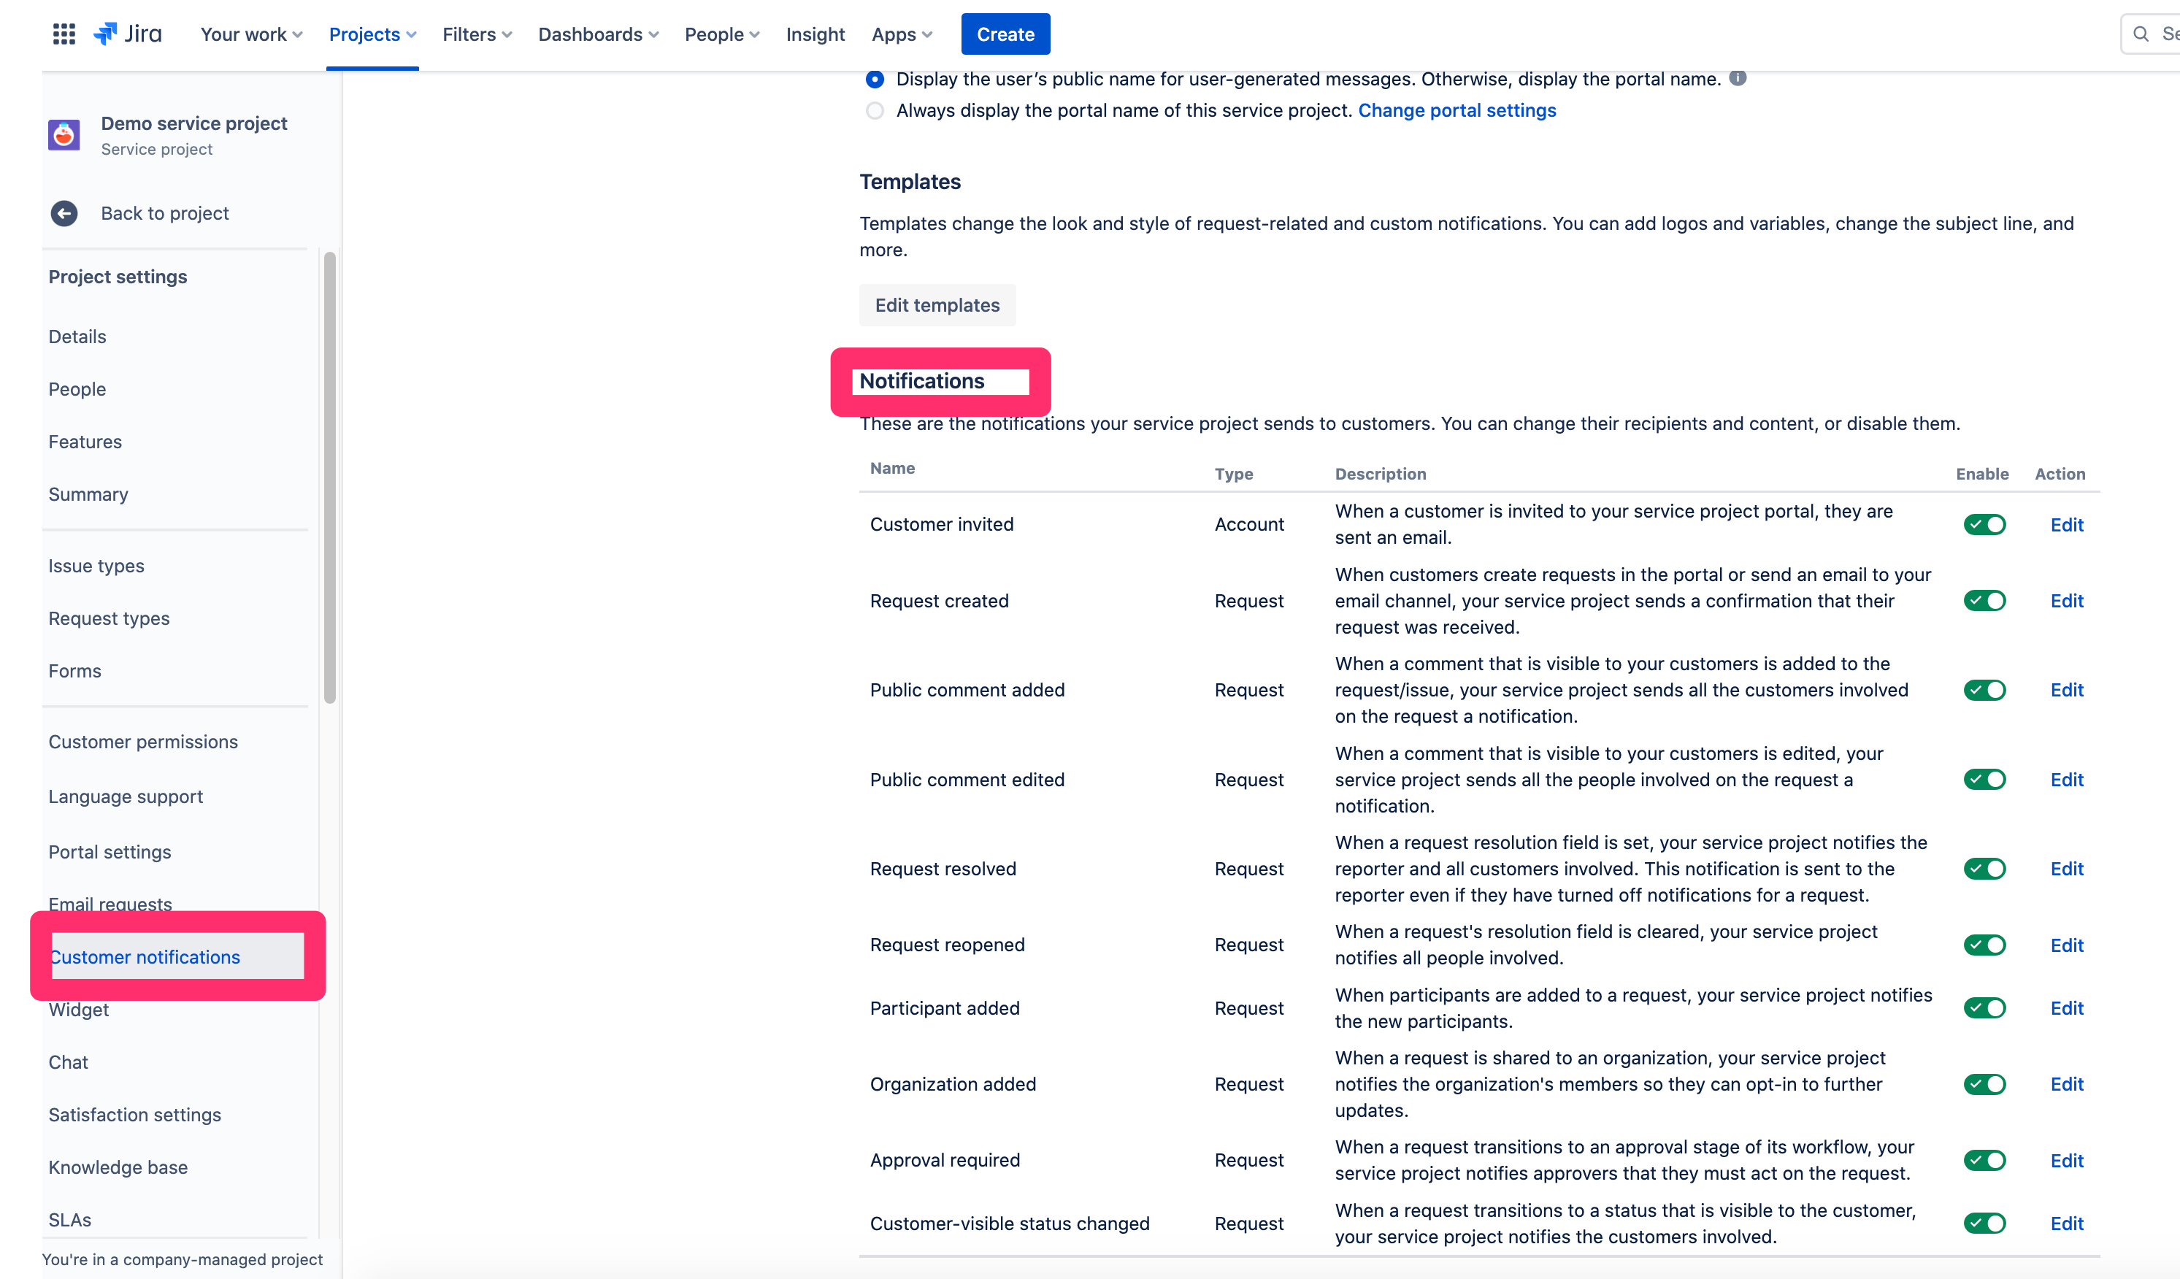This screenshot has width=2180, height=1279.
Task: Toggle off Request resolved notification
Action: (x=1984, y=869)
